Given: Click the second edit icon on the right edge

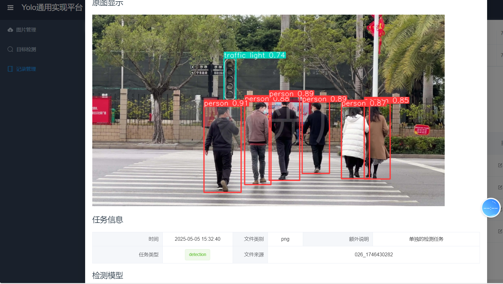Looking at the screenshot, I should (x=500, y=187).
